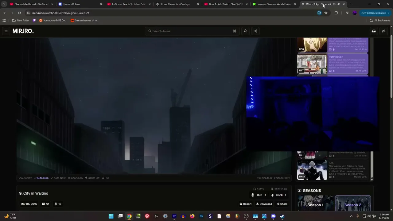
Task: Show hidden system tray icons
Action: tap(351, 216)
